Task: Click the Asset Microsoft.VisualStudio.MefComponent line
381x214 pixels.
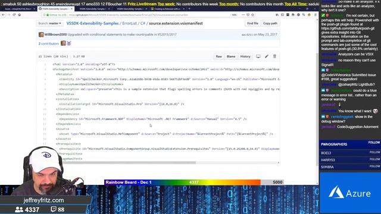Action: pos(166,134)
